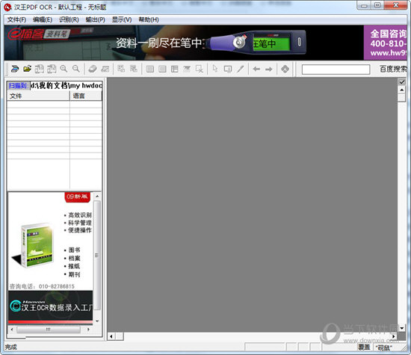Select the first shaded region-type icon
This screenshot has height=355, width=411.
[150, 69]
